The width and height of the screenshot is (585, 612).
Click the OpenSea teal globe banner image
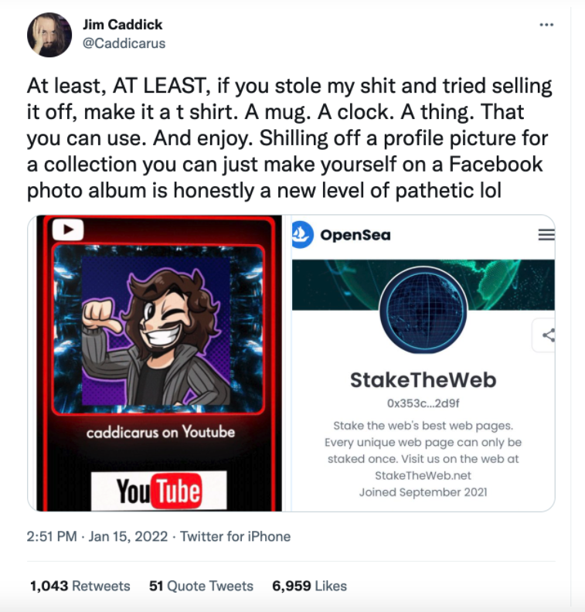pos(423,284)
